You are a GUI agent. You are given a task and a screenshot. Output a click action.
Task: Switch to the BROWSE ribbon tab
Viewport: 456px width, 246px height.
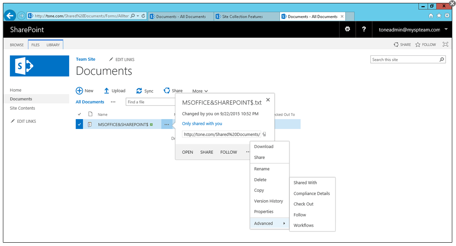(17, 45)
